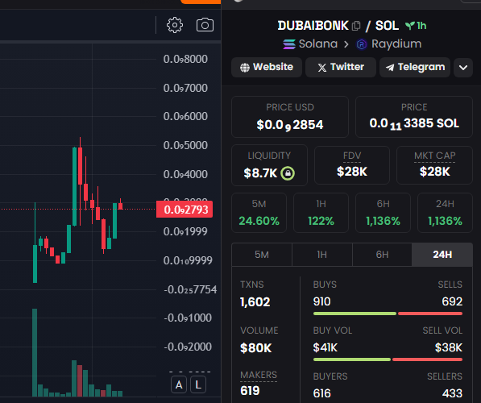Viewport: 481px width, 403px height.
Task: Click the SELLS count 692
Action: 452,301
